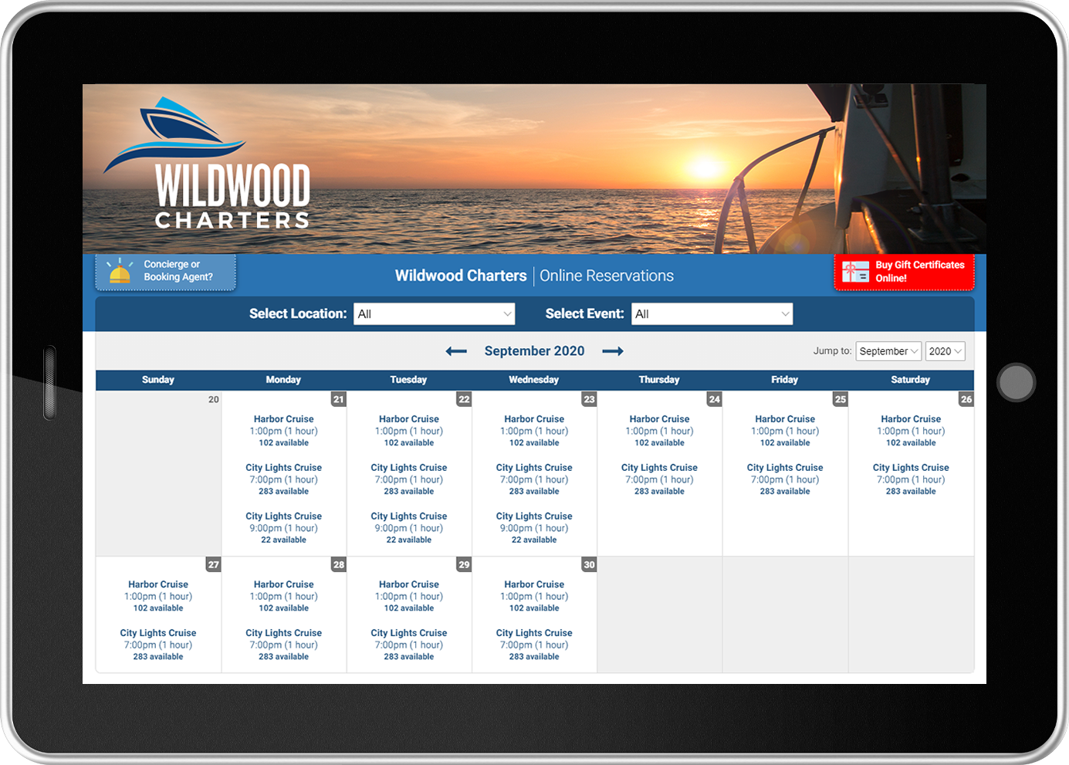Image resolution: width=1069 pixels, height=765 pixels.
Task: Select Monday 28 Harbor Cruise 1:00pm
Action: pyautogui.click(x=284, y=596)
